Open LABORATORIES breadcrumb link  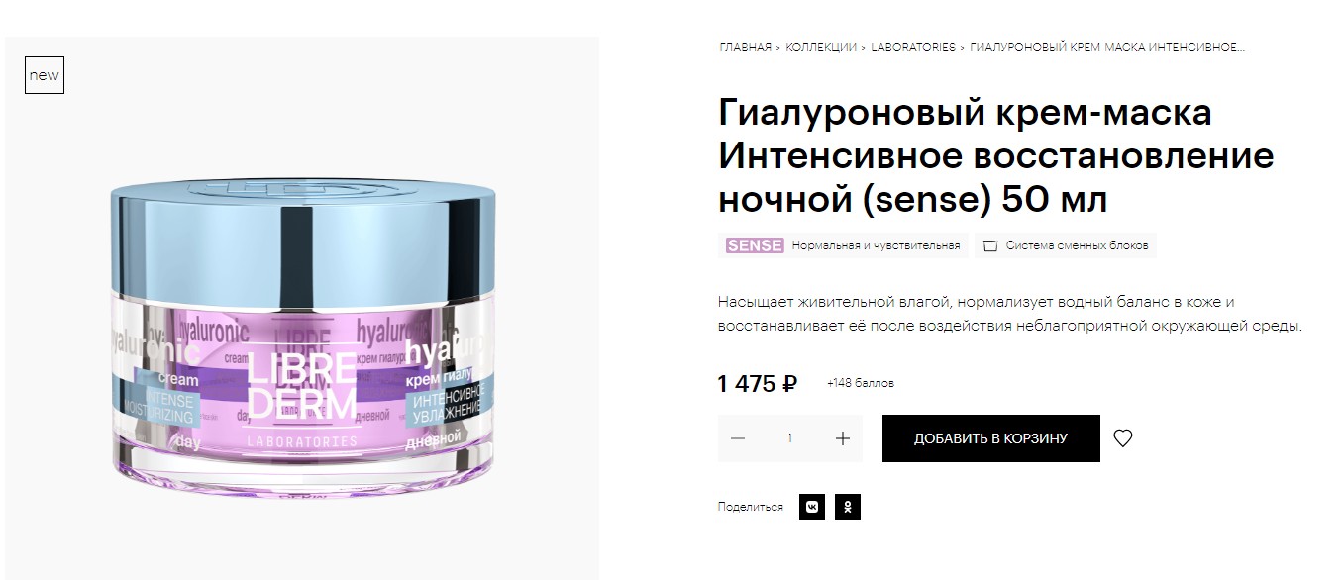tap(913, 48)
